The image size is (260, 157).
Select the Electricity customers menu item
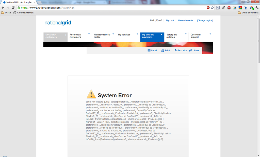[55, 37]
